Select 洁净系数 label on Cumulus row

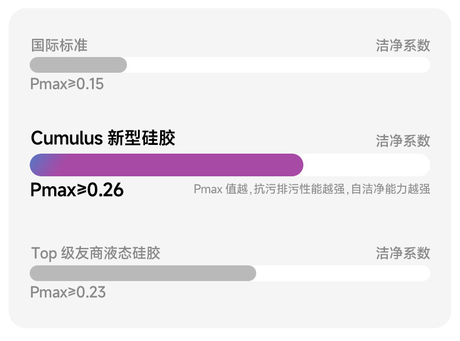pos(403,141)
